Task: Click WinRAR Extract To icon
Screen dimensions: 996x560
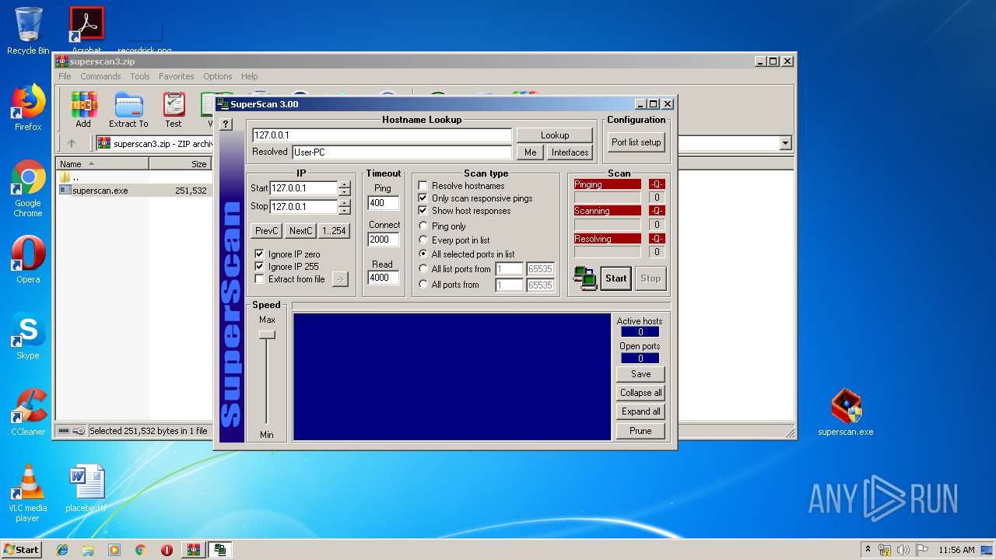Action: 128,109
